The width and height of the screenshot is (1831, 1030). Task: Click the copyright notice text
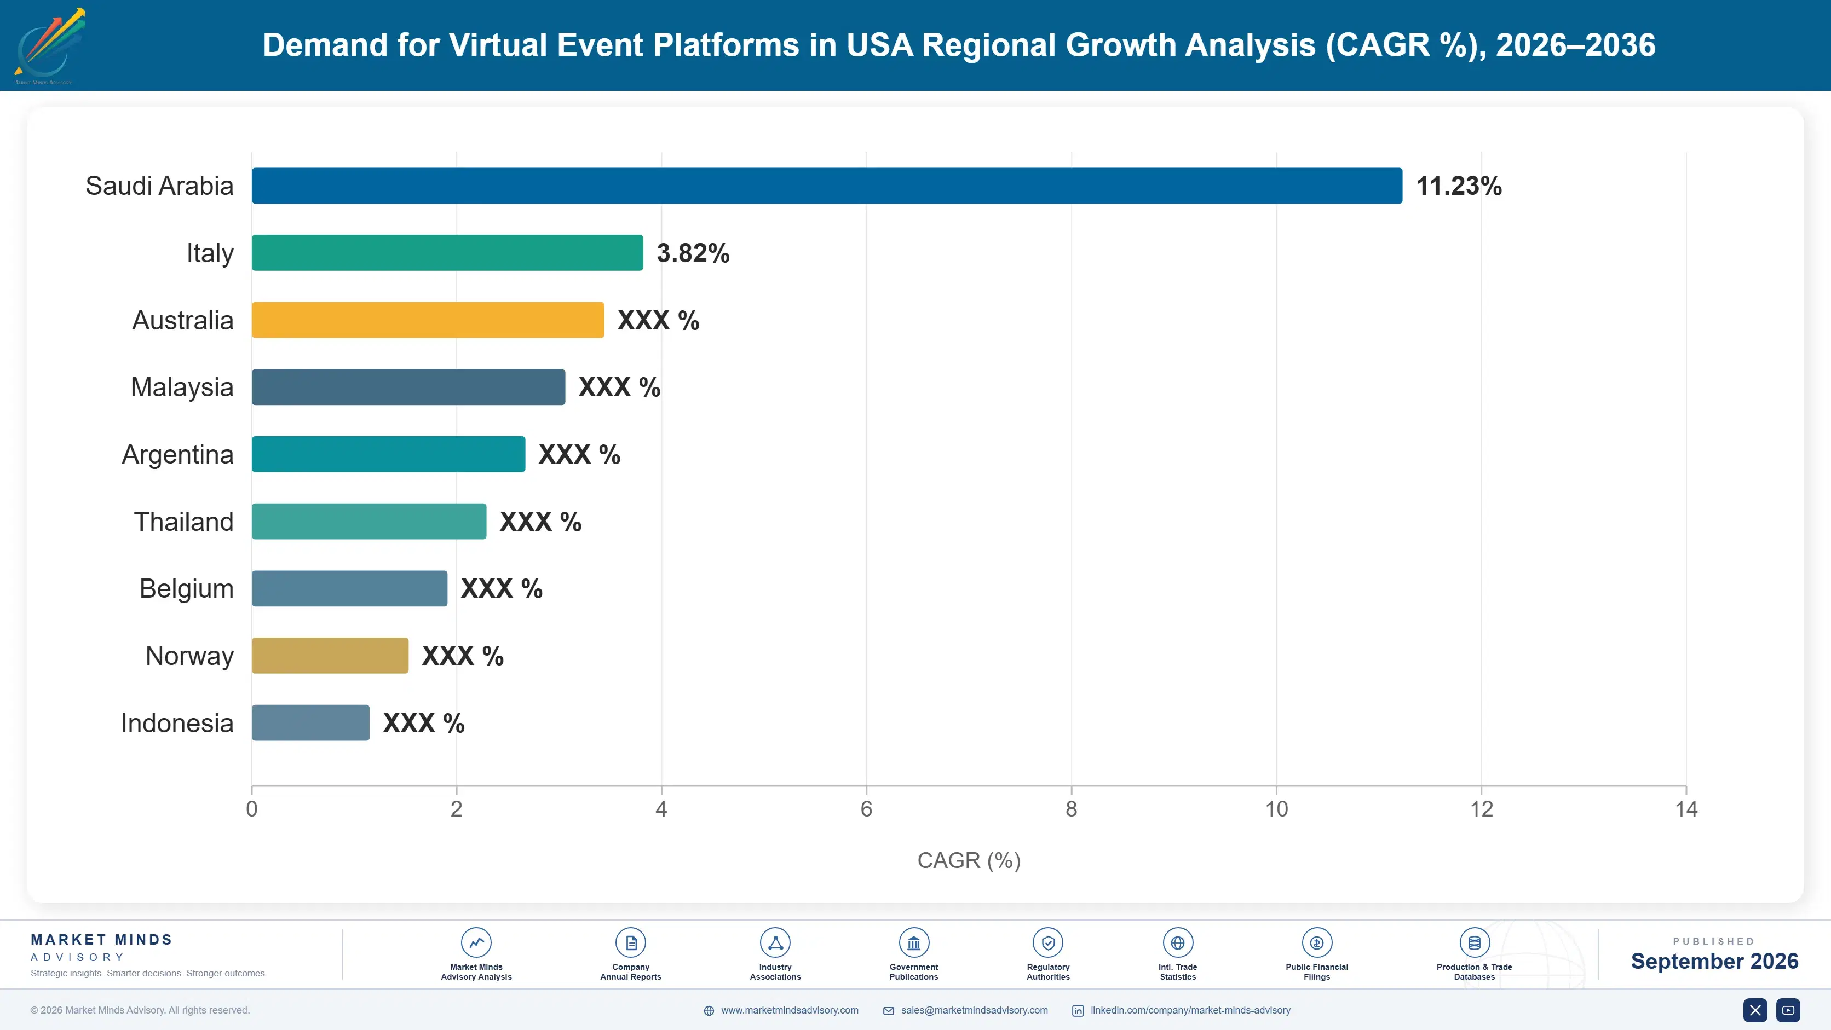[140, 1010]
